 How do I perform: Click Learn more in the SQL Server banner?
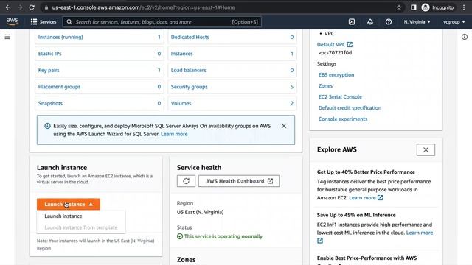[174, 134]
